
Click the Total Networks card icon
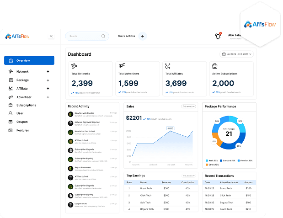[x=74, y=66]
